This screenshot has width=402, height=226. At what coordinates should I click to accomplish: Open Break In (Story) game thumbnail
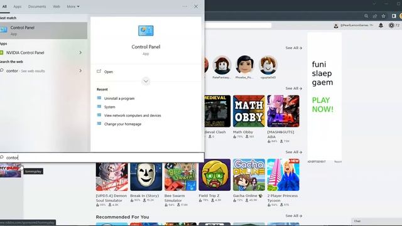coord(146,176)
